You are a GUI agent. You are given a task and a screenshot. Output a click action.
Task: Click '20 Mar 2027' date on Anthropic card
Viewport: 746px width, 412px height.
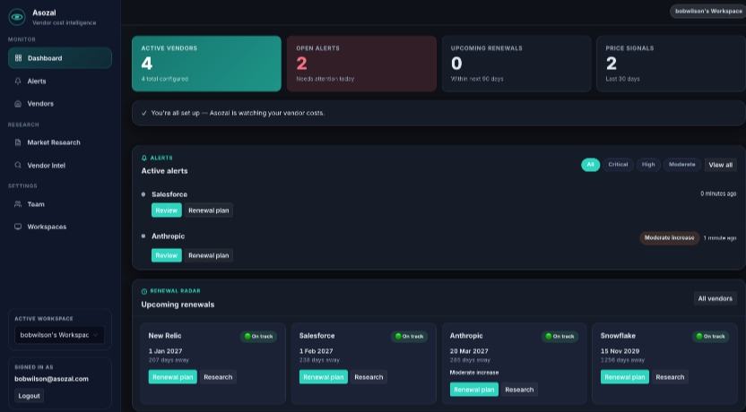point(469,351)
